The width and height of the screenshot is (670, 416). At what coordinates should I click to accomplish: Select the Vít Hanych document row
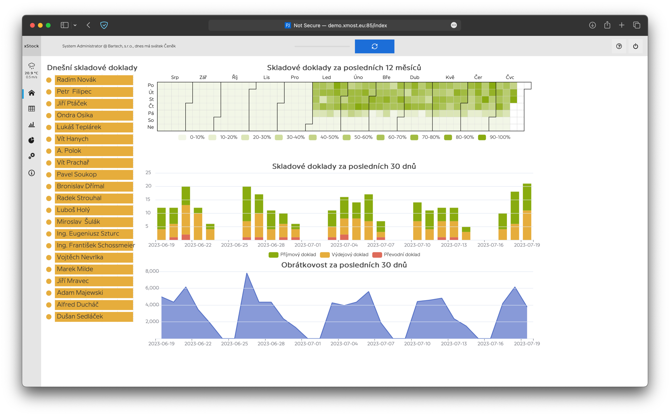pyautogui.click(x=94, y=139)
